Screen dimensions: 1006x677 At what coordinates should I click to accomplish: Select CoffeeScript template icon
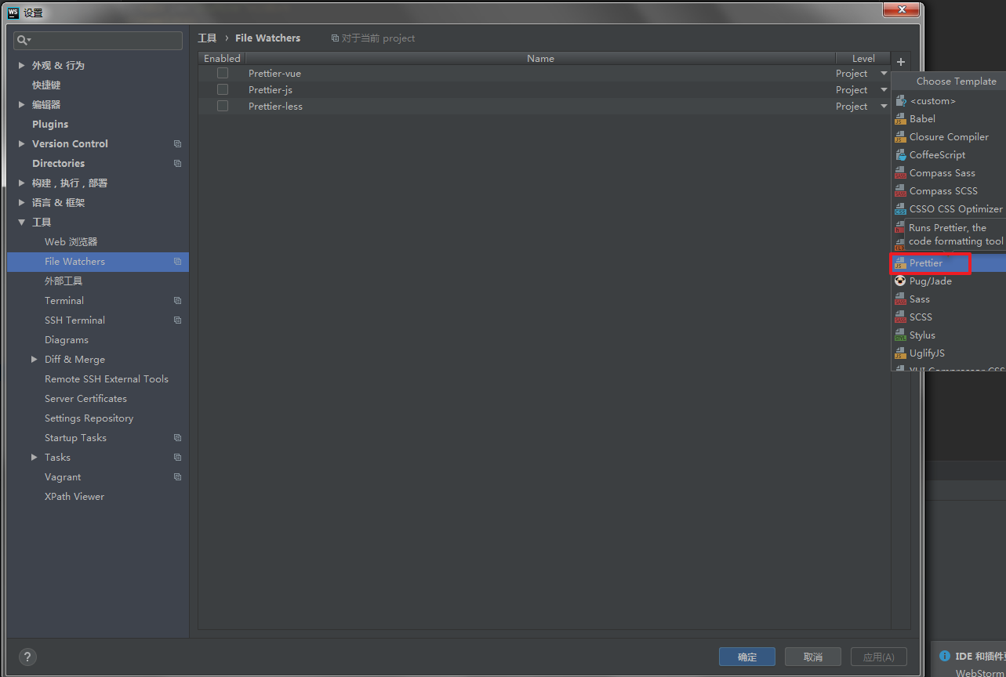coord(901,155)
